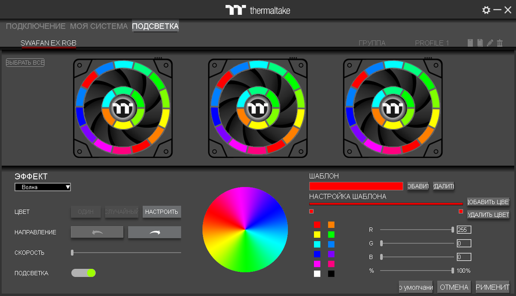Screen dimensions: 516x296
Task: Pick the cyan preset swatch
Action: [317, 245]
